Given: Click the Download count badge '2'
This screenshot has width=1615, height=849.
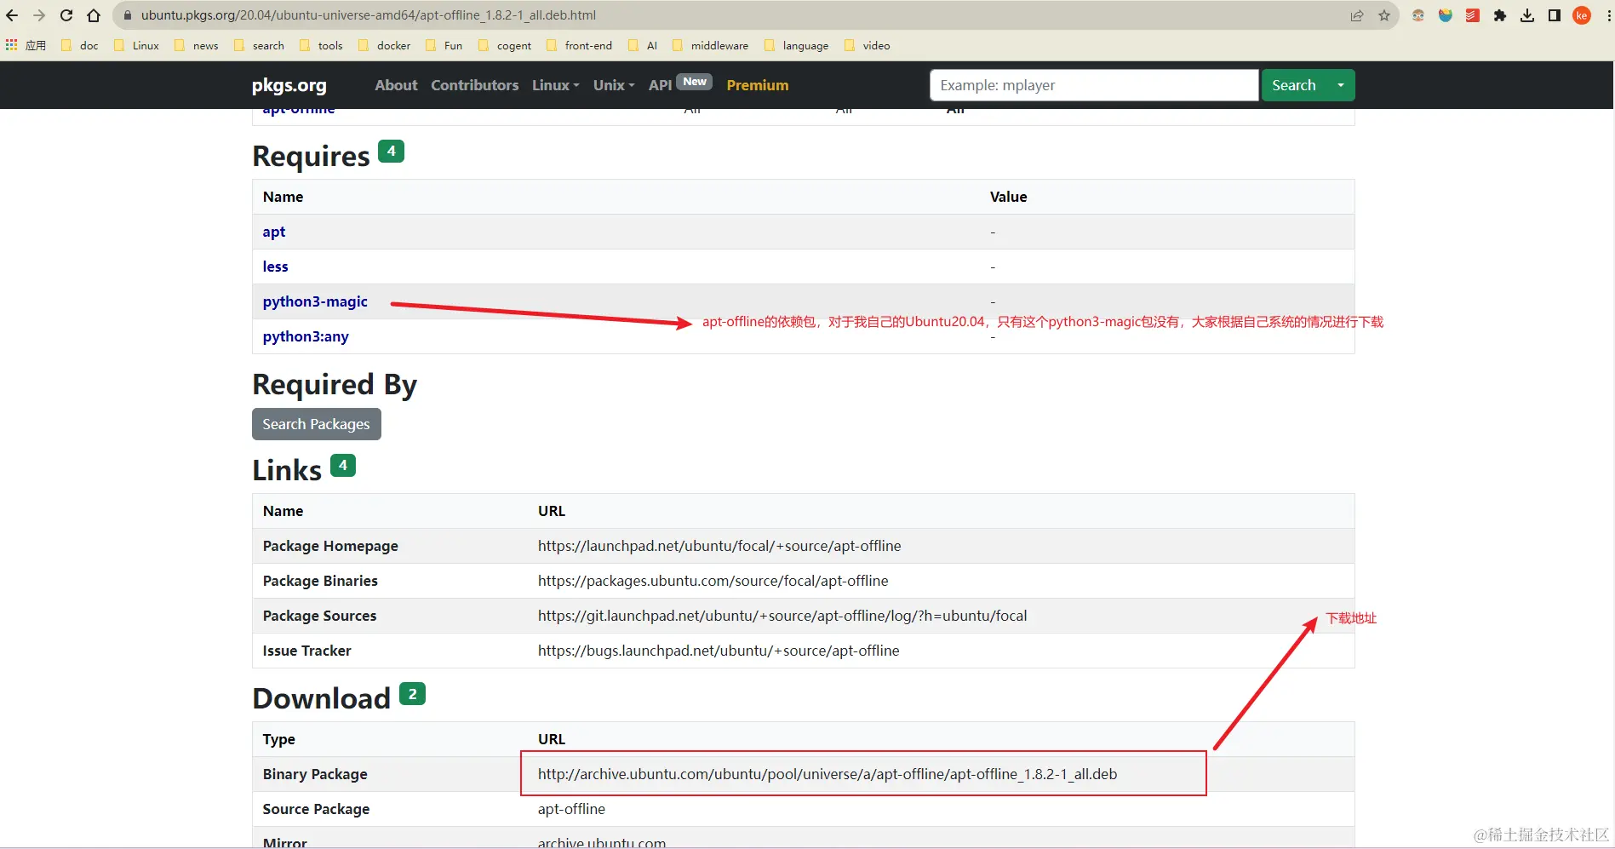Looking at the screenshot, I should point(412,694).
